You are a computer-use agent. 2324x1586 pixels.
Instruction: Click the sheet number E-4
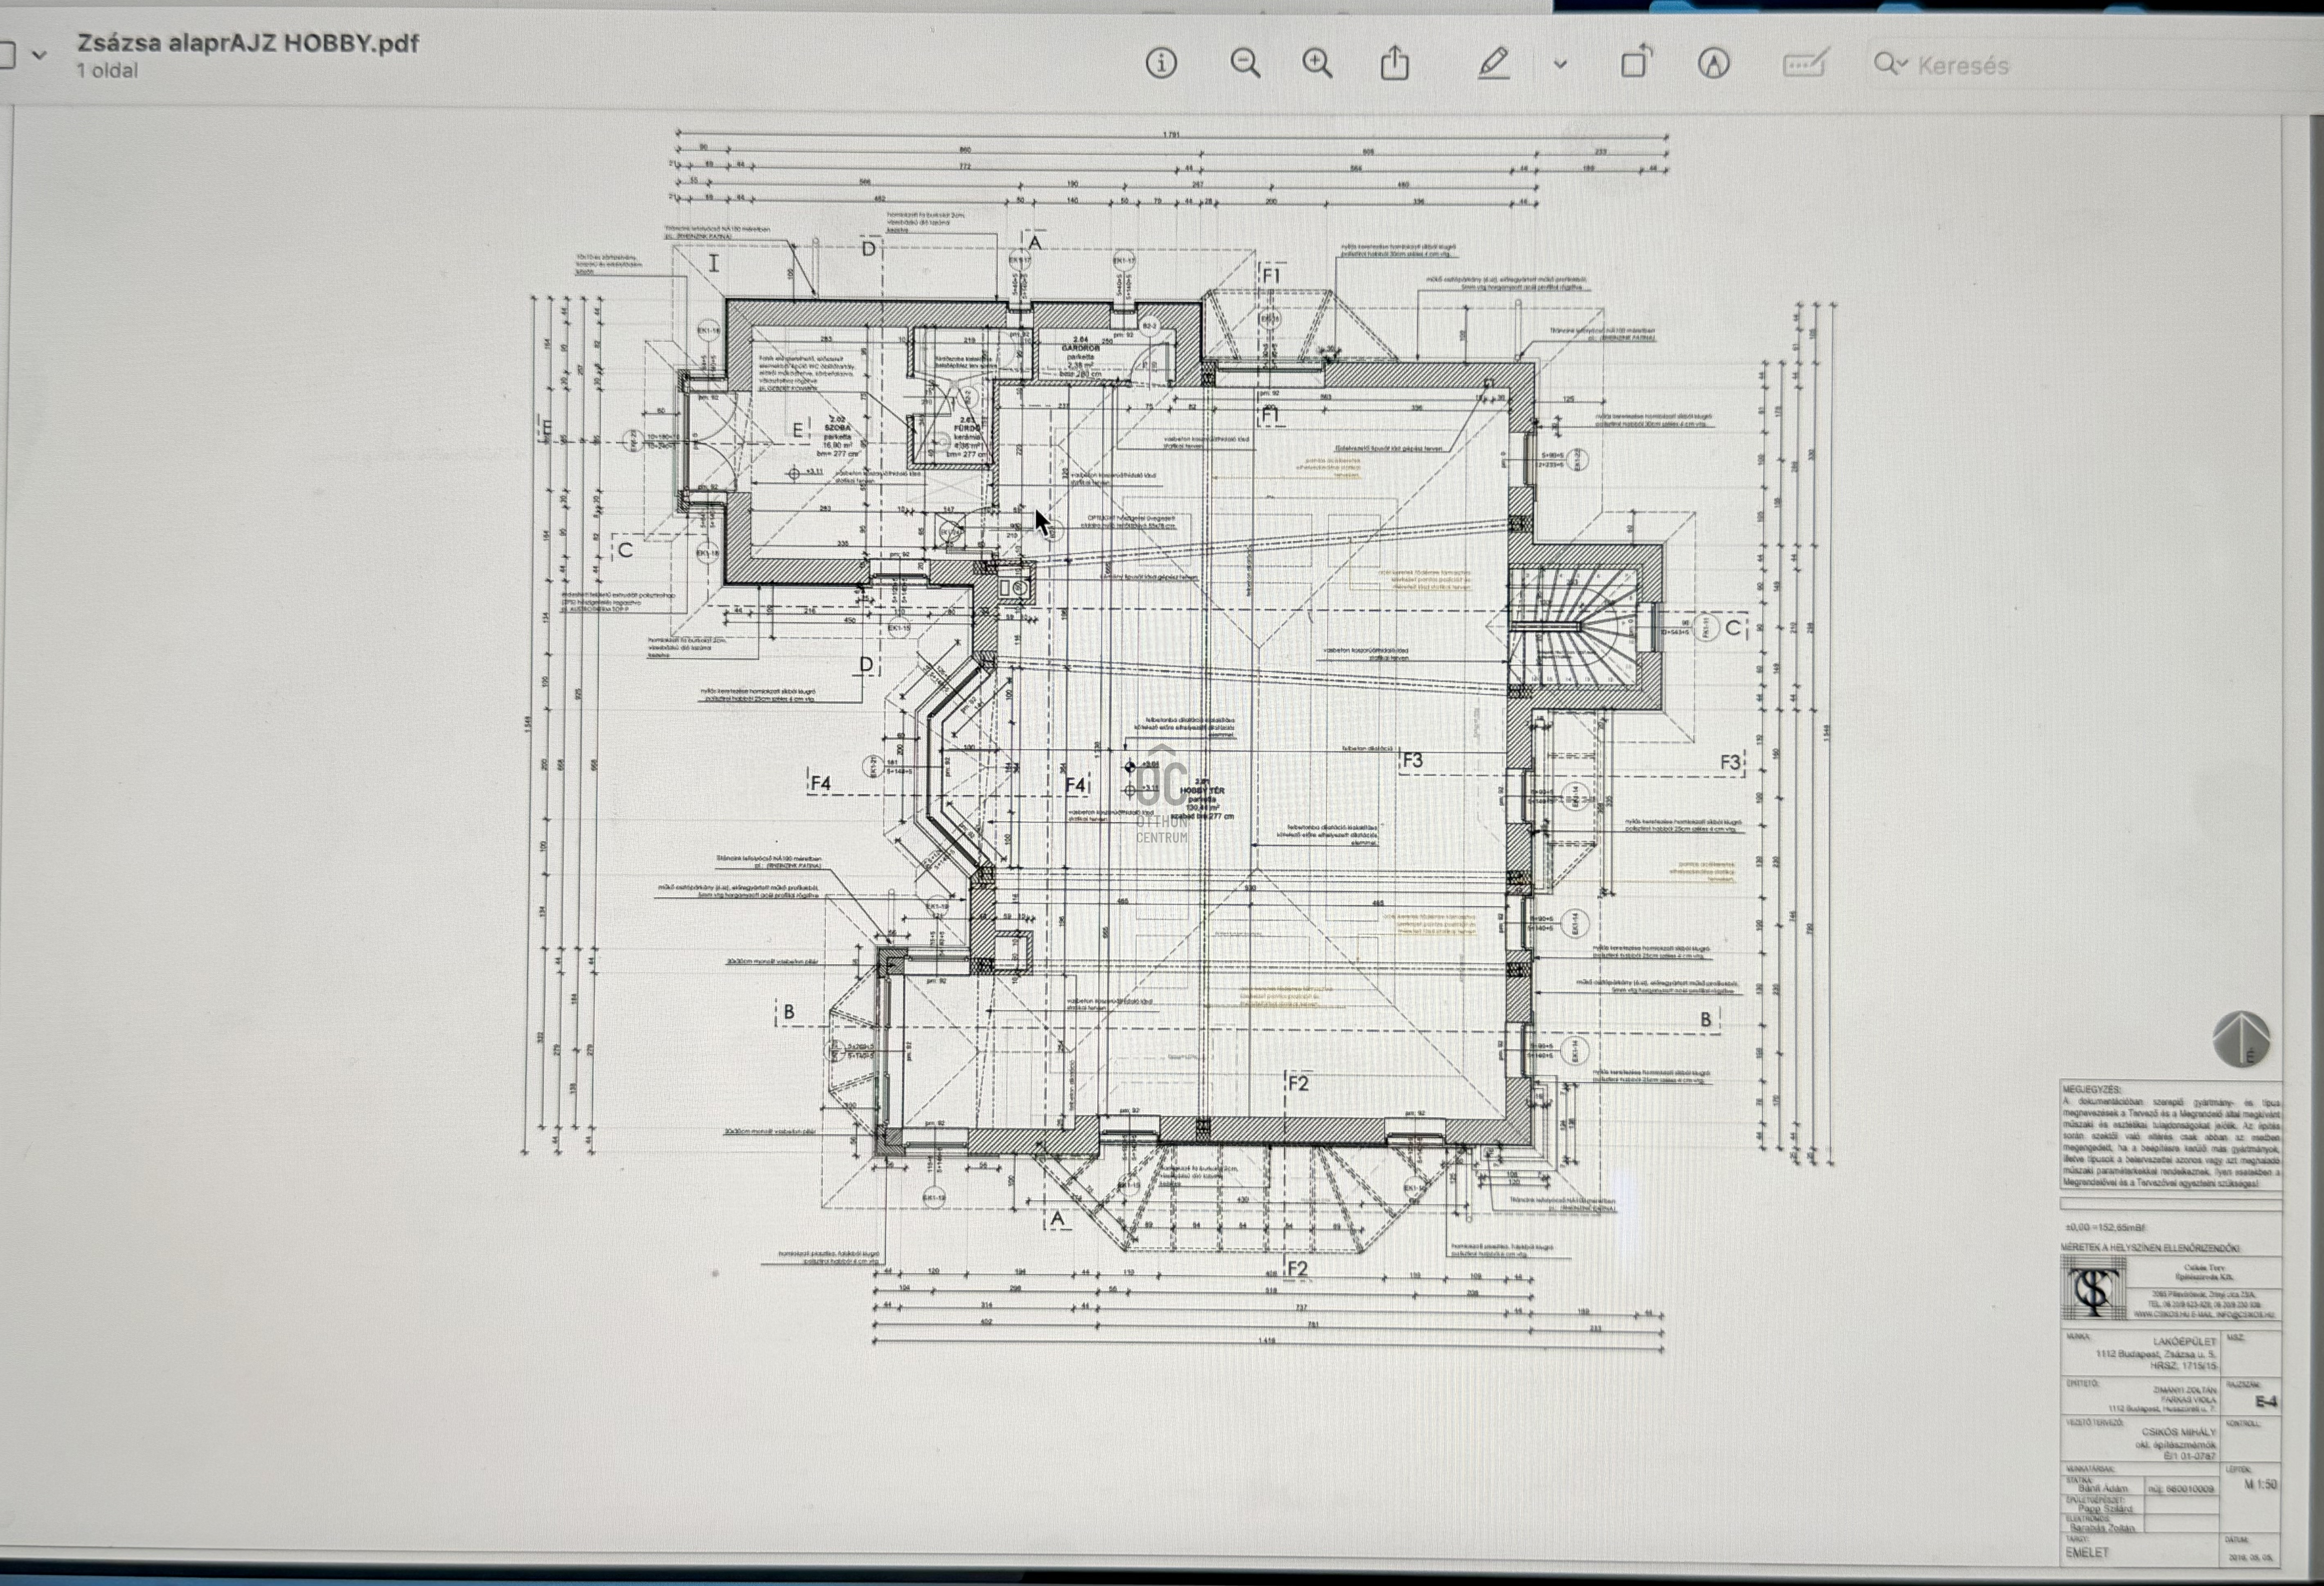click(2266, 1402)
